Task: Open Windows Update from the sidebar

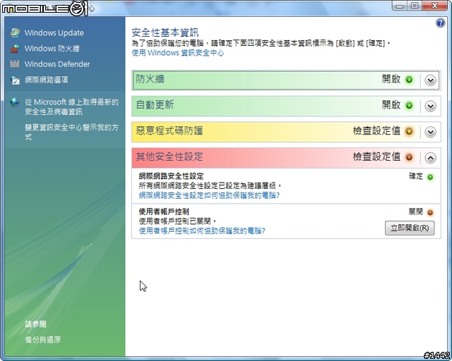Action: (x=54, y=33)
